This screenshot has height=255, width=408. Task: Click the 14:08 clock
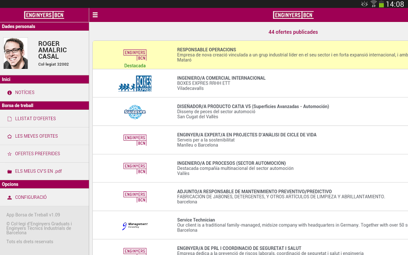point(395,4)
